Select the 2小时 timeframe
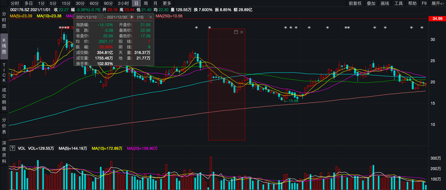 (x=123, y=3)
